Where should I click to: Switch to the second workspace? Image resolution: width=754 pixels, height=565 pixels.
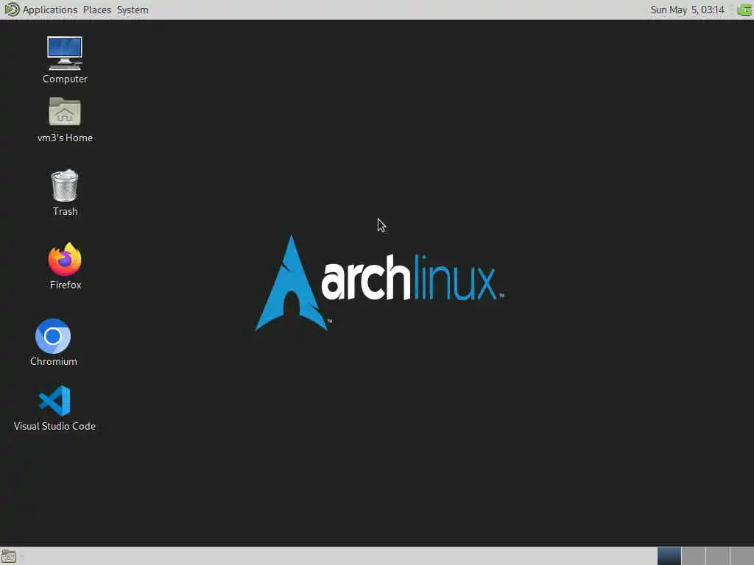tap(693, 556)
